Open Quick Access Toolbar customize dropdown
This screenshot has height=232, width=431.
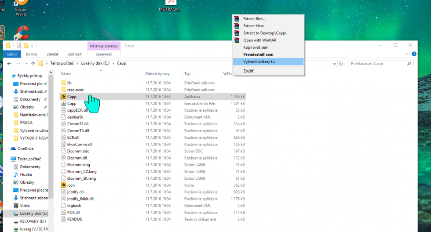point(32,45)
